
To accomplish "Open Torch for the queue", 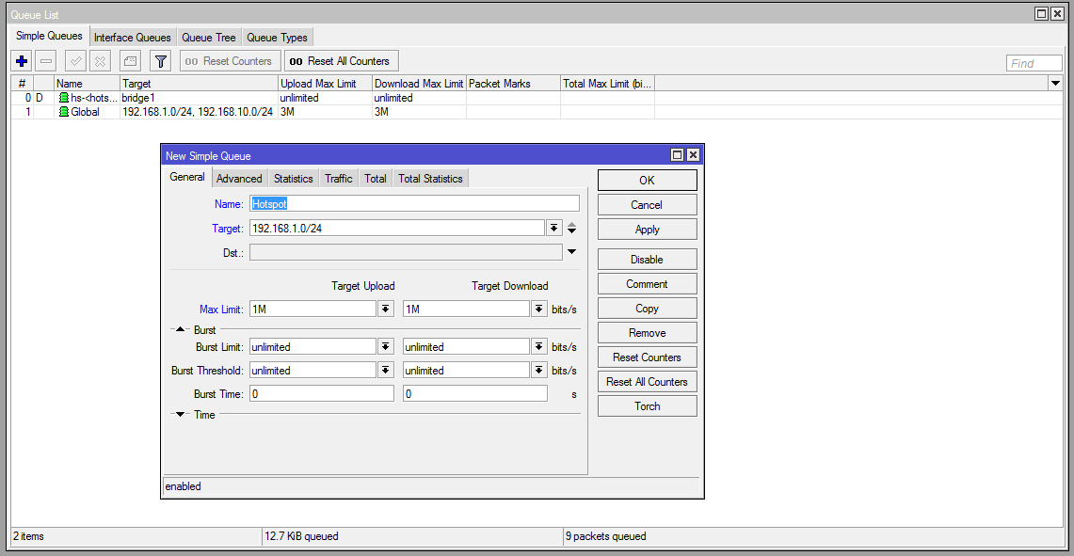I will (x=647, y=405).
